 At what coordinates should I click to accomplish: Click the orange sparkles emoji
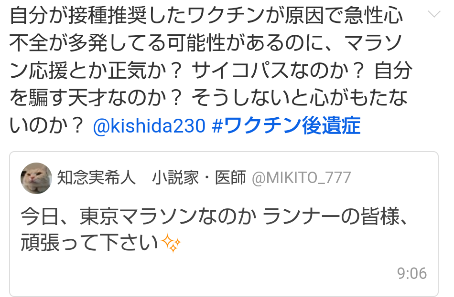171,243
